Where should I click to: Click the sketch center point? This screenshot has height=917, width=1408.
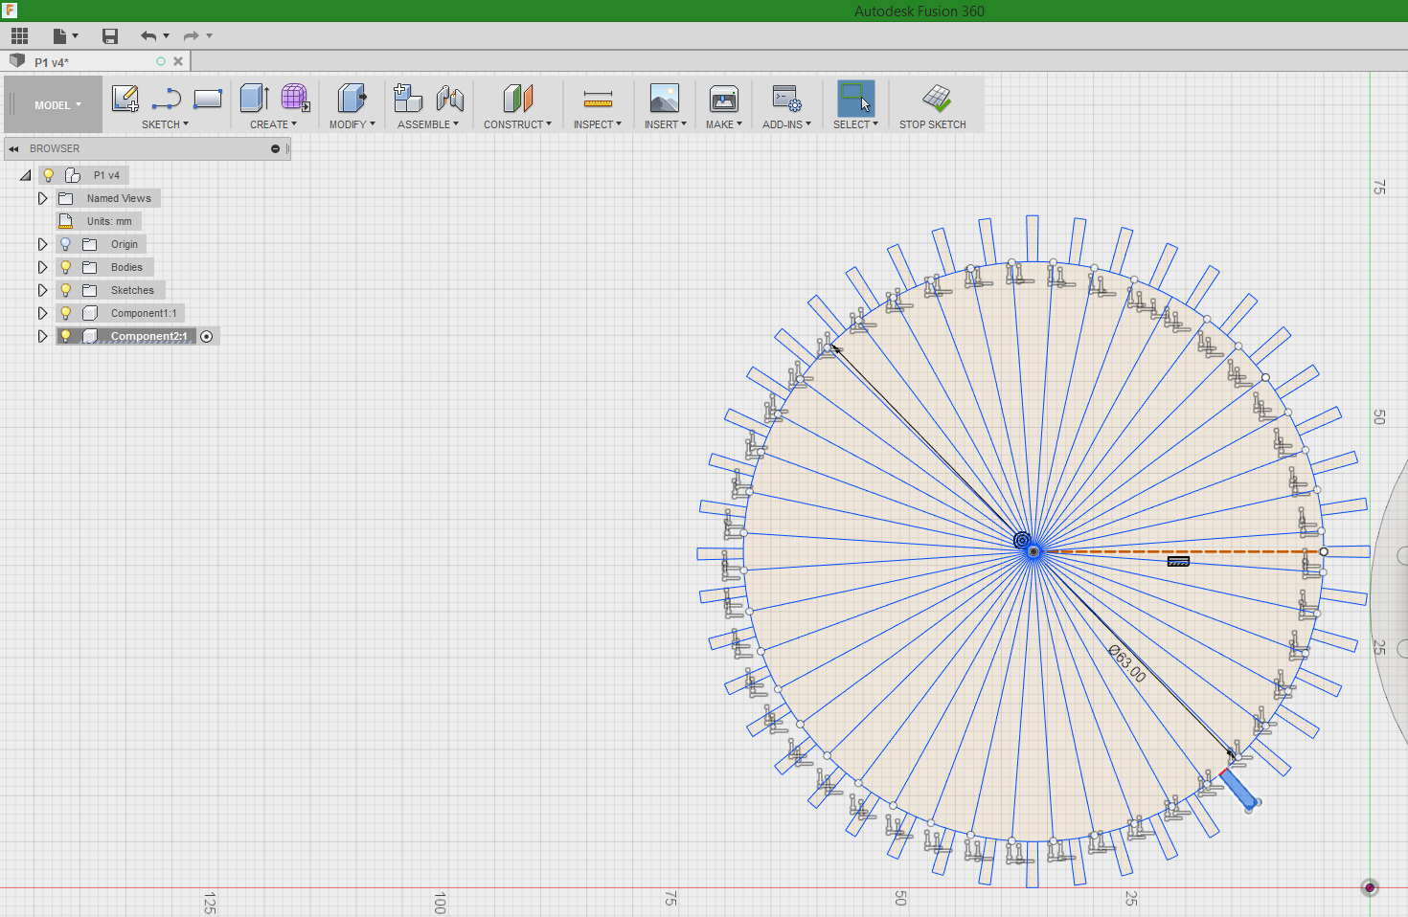pos(1033,551)
